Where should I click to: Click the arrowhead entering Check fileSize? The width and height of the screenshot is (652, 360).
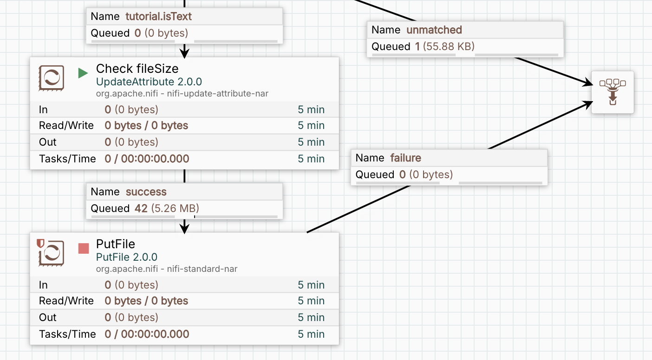coord(184,53)
